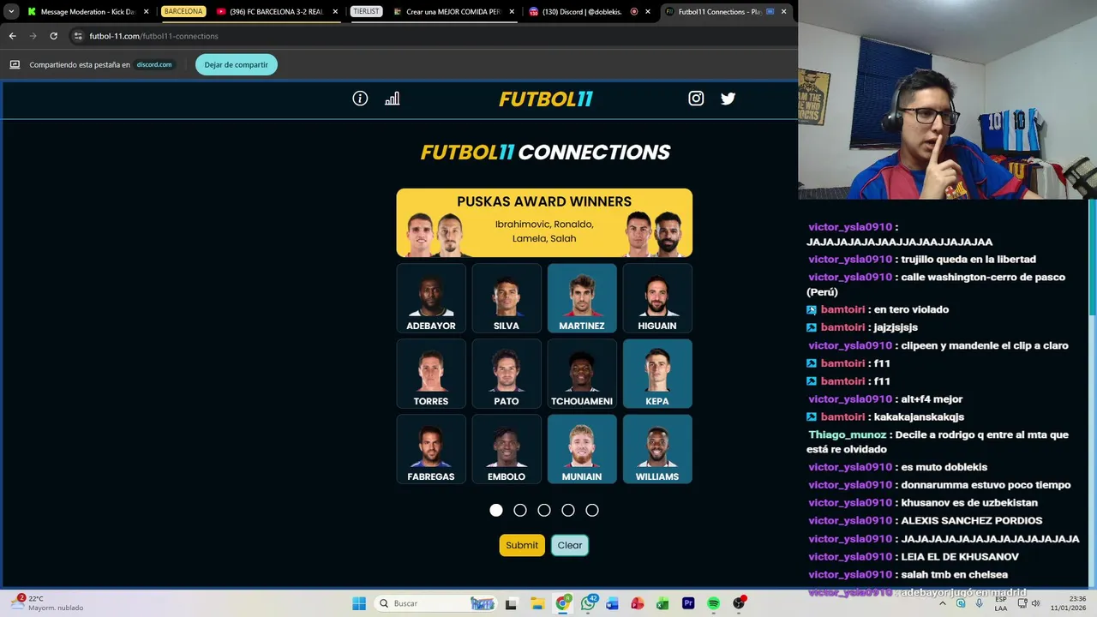This screenshot has height=617, width=1097.
Task: Open the TIERLIST tab group label
Action: pyautogui.click(x=366, y=12)
